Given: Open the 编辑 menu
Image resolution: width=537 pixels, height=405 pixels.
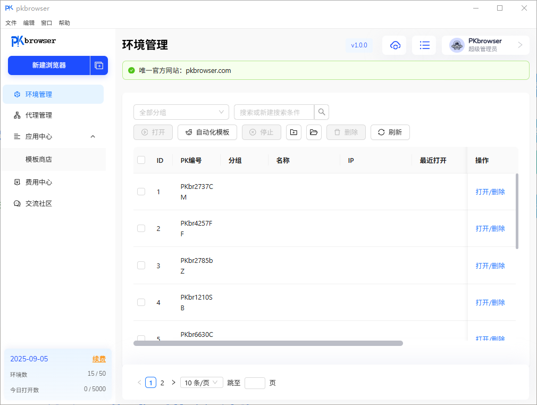Looking at the screenshot, I should point(29,23).
